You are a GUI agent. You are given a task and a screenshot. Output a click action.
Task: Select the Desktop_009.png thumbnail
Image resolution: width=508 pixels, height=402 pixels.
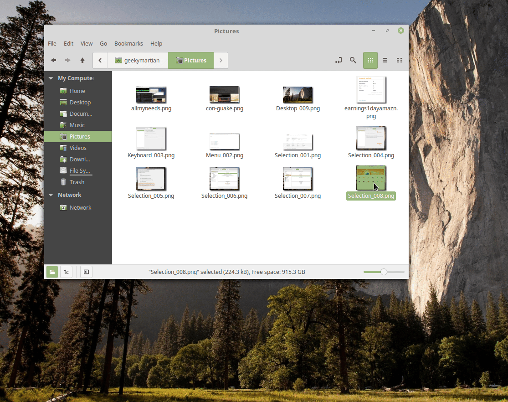click(298, 95)
